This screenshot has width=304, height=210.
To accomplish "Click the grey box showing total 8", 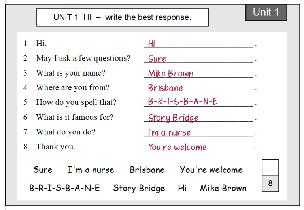I will pyautogui.click(x=270, y=184).
